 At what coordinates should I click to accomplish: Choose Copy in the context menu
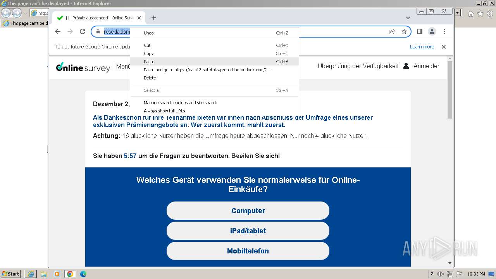tap(214, 53)
